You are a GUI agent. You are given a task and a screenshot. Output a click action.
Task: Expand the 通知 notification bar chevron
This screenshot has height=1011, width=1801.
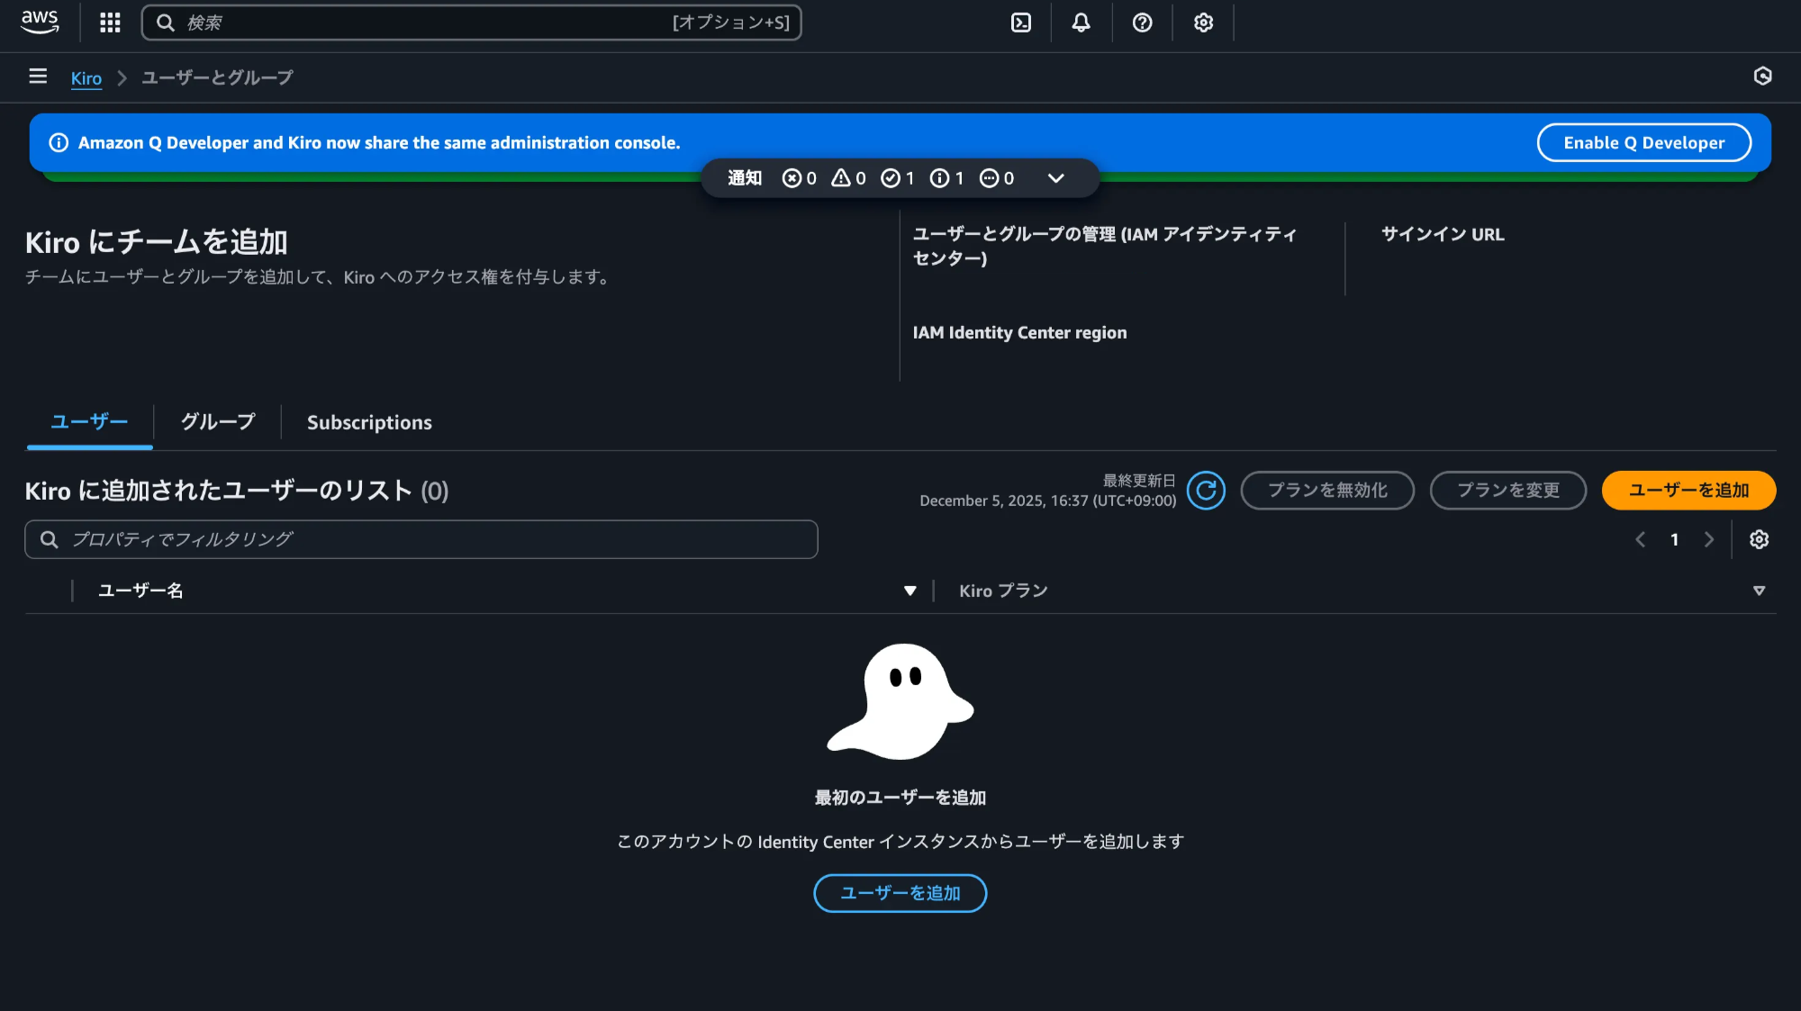pos(1056,178)
